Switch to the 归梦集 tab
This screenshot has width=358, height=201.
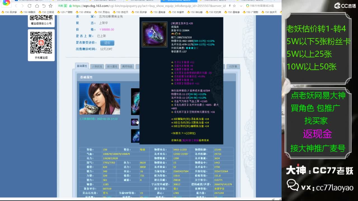tap(233, 66)
